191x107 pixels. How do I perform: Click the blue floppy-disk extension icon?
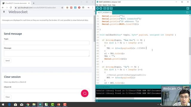[75, 7]
